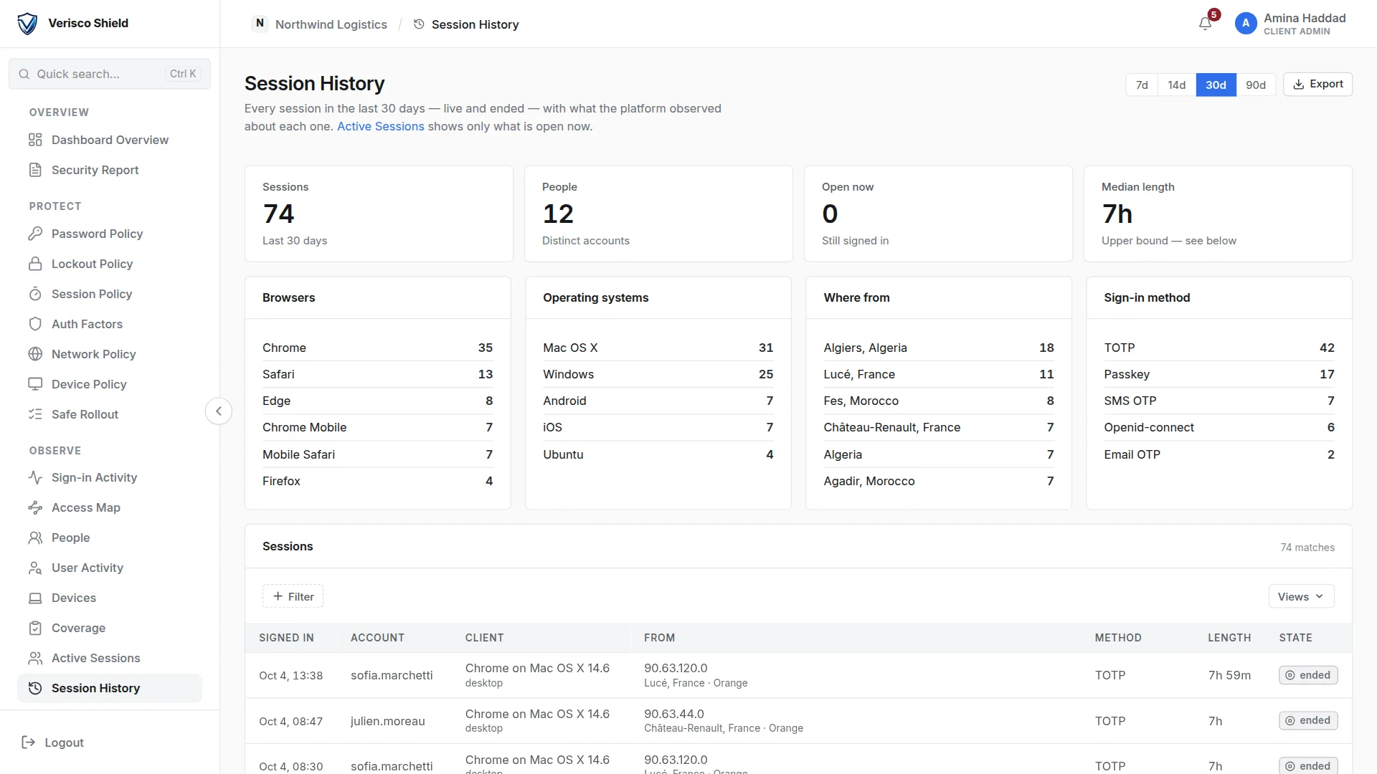
Task: Click IP address 90.63.44.0
Action: pyautogui.click(x=674, y=714)
